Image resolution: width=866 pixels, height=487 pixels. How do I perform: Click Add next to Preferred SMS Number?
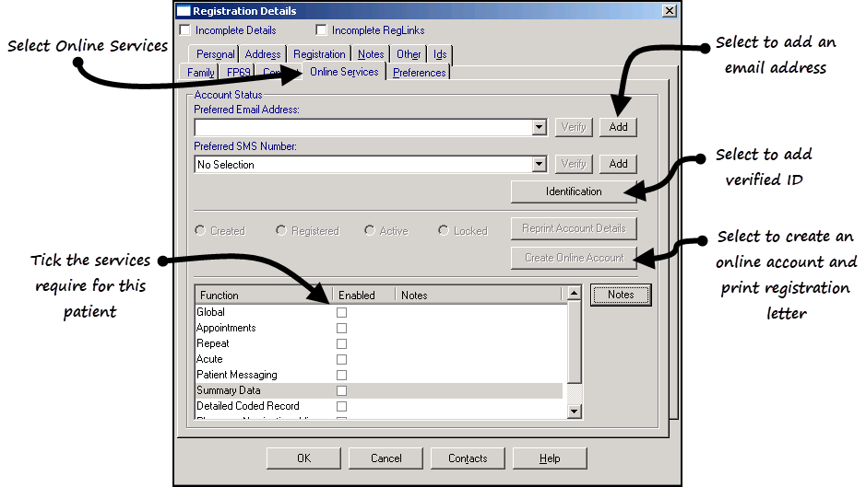pyautogui.click(x=618, y=164)
